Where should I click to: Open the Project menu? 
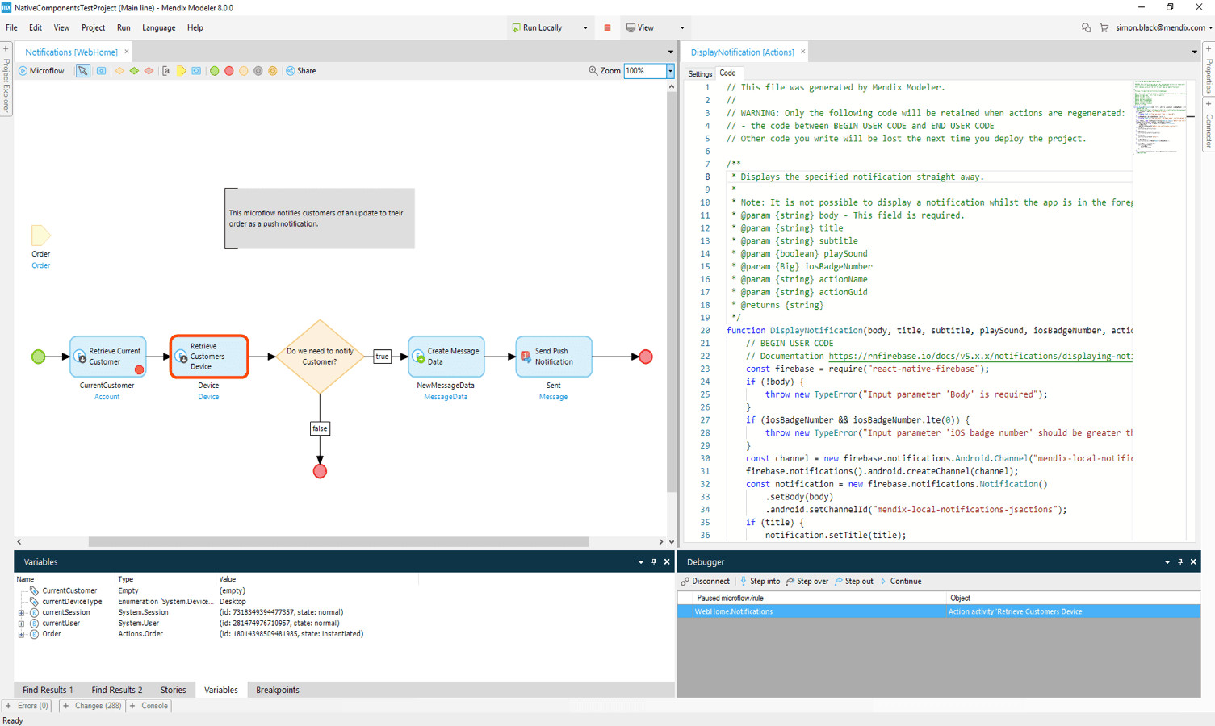(x=93, y=27)
